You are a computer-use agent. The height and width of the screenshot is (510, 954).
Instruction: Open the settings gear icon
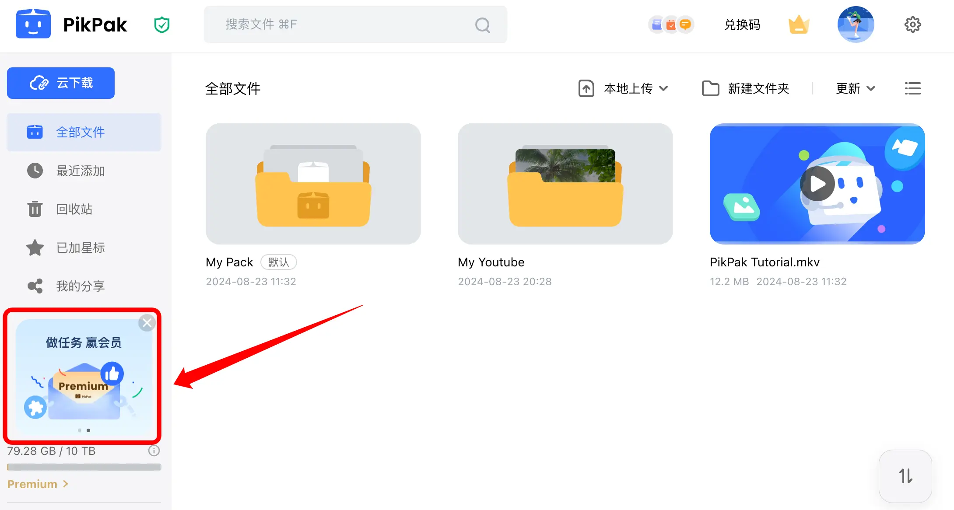[x=913, y=24]
